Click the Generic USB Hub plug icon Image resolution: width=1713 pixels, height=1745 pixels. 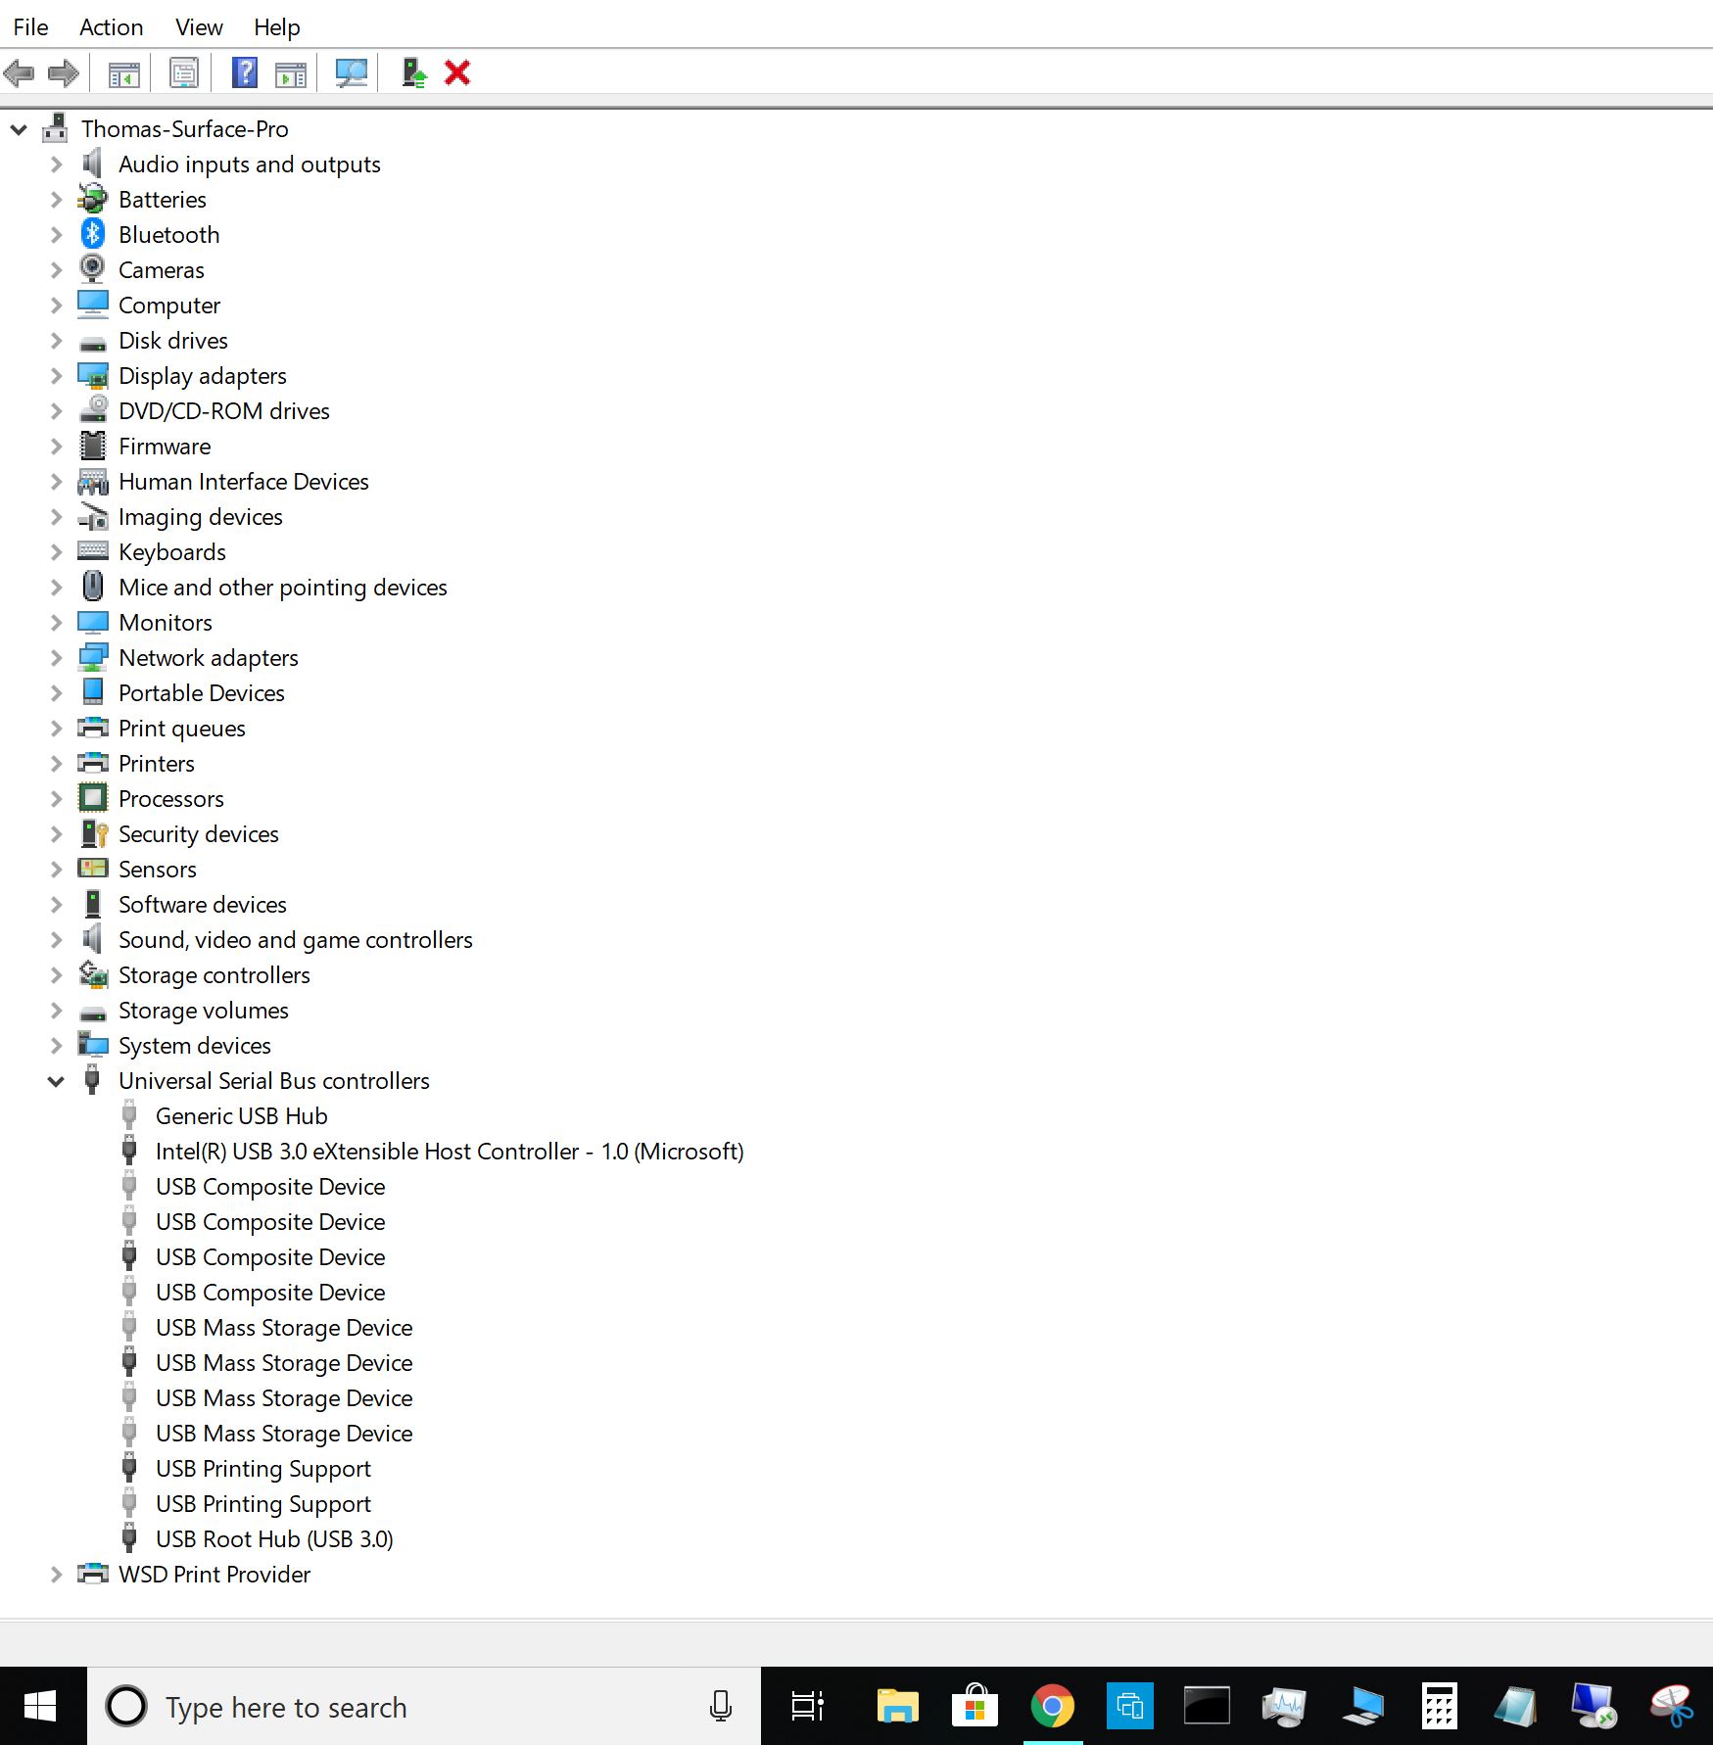coord(129,1115)
